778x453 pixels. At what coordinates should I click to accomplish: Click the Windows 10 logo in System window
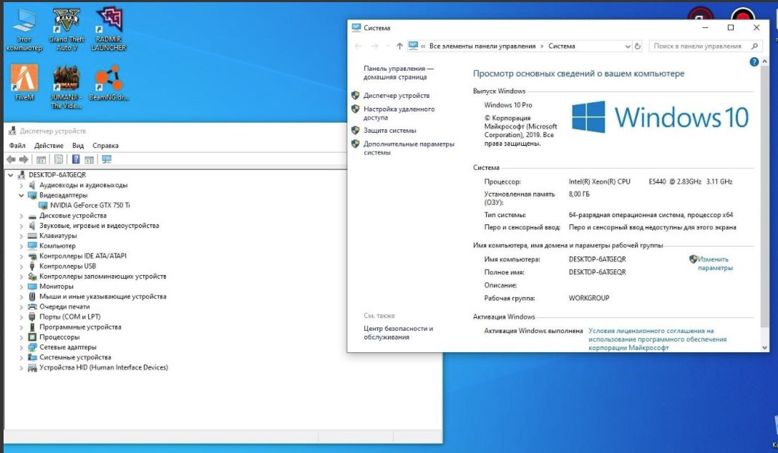click(x=660, y=117)
